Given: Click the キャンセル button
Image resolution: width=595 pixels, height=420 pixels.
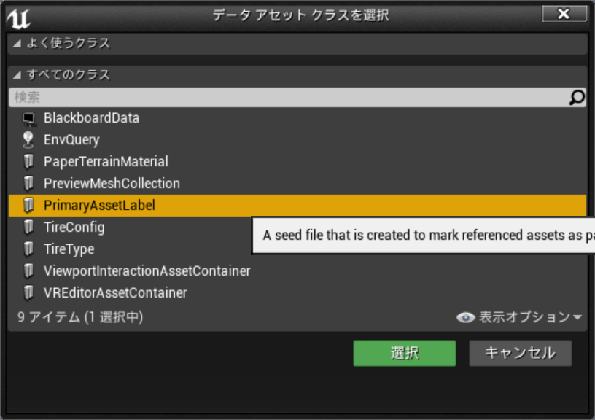Looking at the screenshot, I should click(x=520, y=353).
